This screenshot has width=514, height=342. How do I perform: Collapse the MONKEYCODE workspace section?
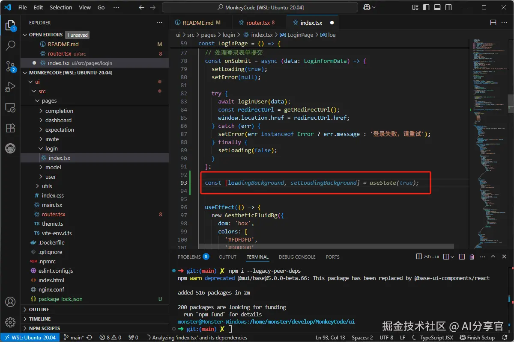94,73
